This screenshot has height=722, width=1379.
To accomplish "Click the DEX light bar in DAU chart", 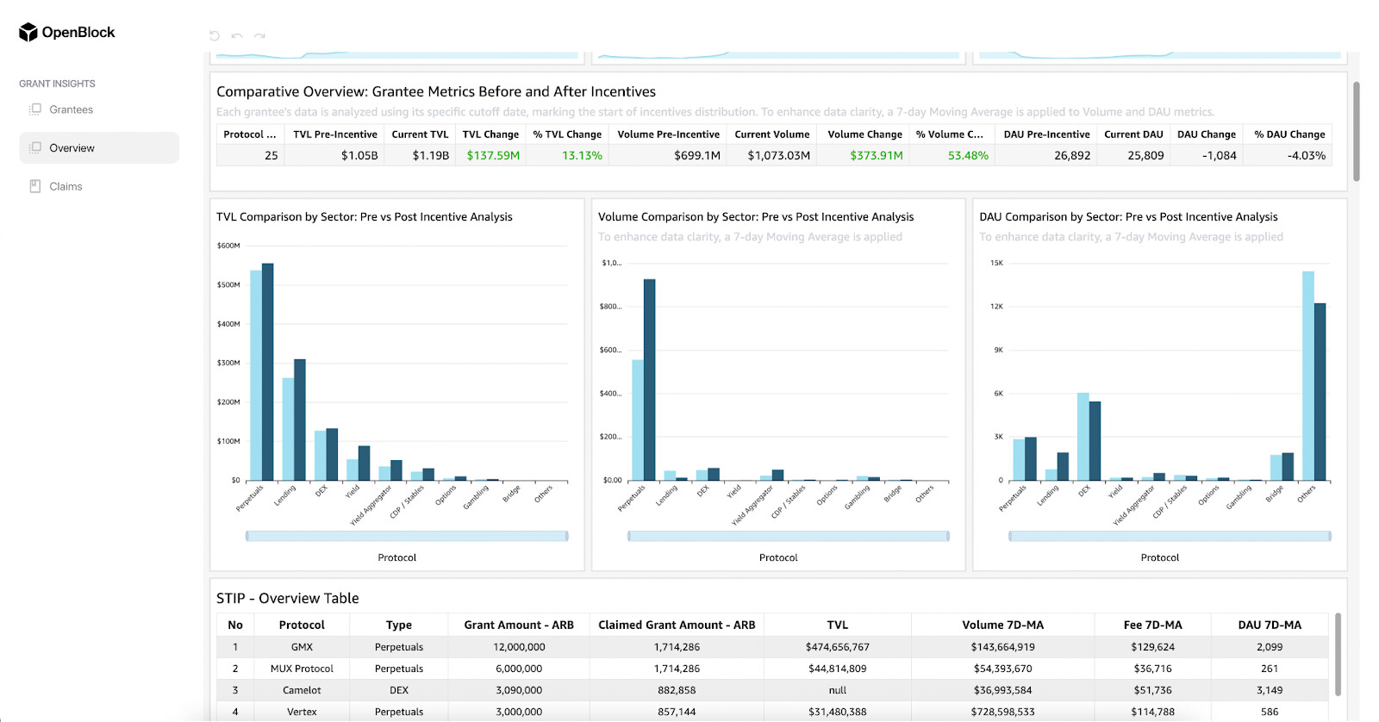I will [1083, 437].
